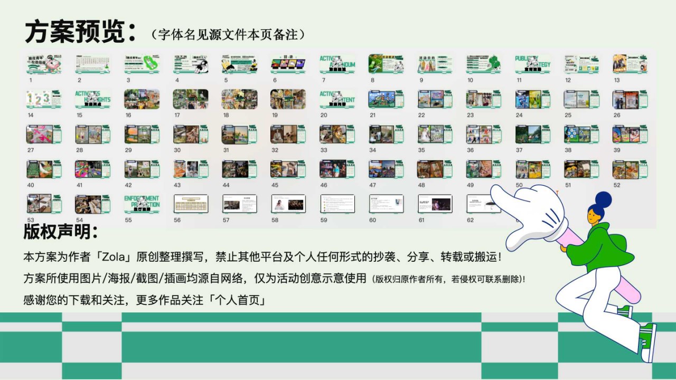Click slide thumbnail number 49
The image size is (676, 380).
click(x=484, y=169)
